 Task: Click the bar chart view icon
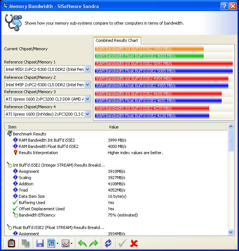click(x=51, y=243)
